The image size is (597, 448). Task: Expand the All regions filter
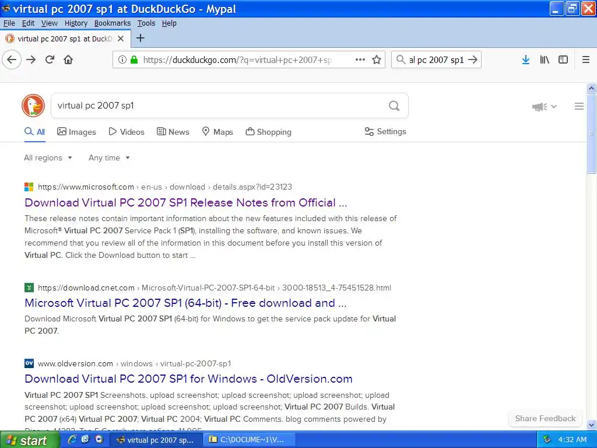pyautogui.click(x=48, y=157)
